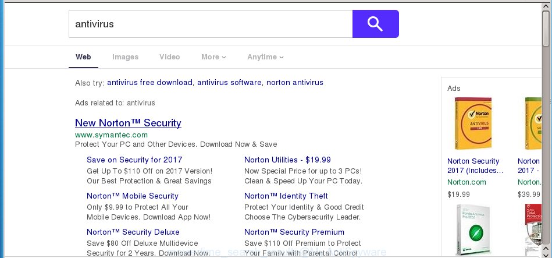Image resolution: width=552 pixels, height=258 pixels.
Task: Click the antivirus free download suggestion
Action: pos(149,83)
